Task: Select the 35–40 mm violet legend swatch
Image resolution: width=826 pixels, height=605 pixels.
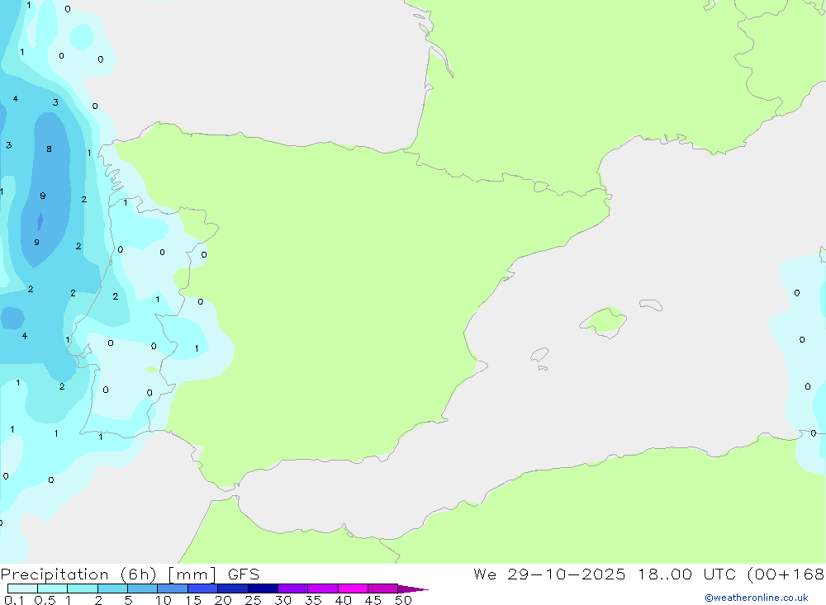Action: click(323, 588)
